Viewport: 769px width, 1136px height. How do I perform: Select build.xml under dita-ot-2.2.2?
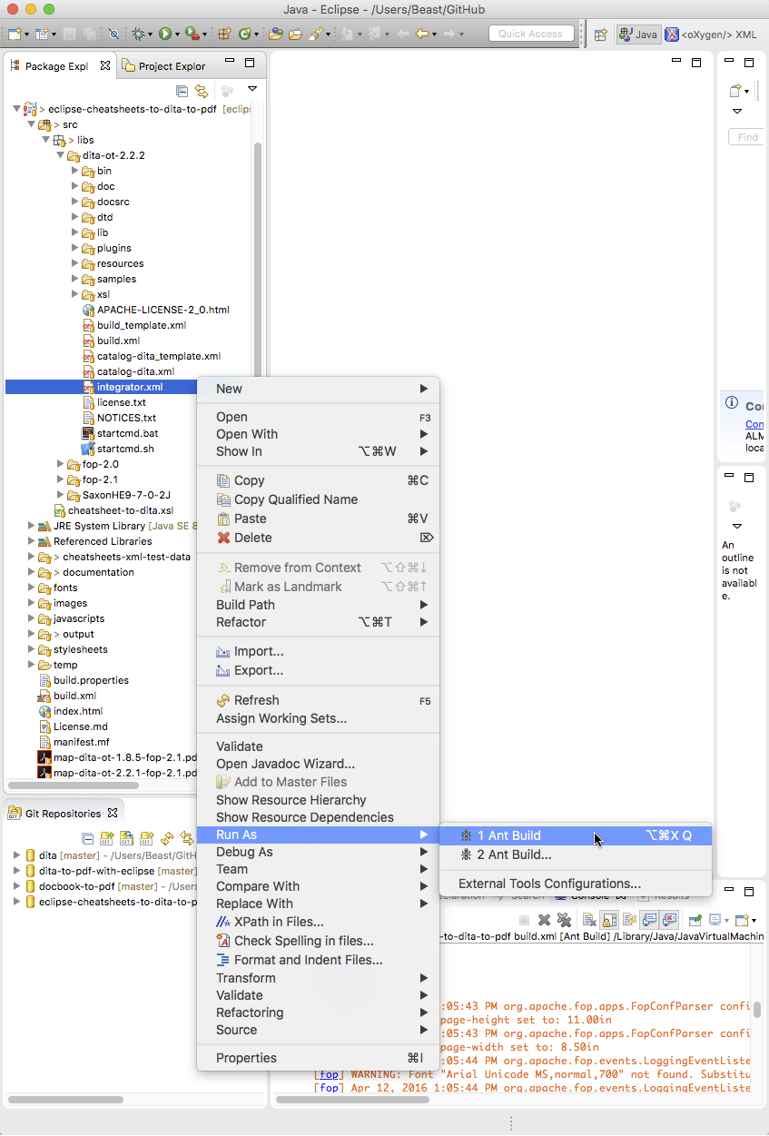click(x=118, y=341)
